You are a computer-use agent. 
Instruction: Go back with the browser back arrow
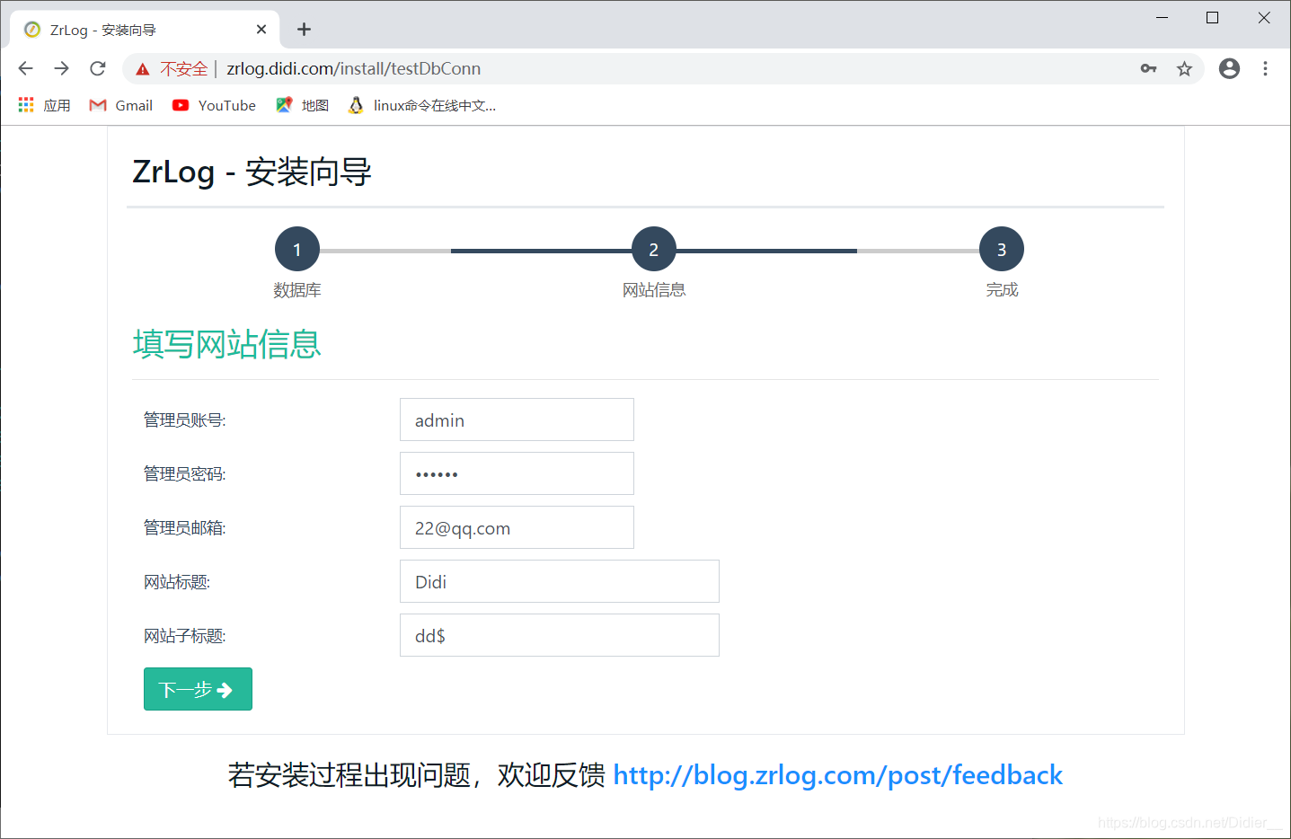(25, 68)
